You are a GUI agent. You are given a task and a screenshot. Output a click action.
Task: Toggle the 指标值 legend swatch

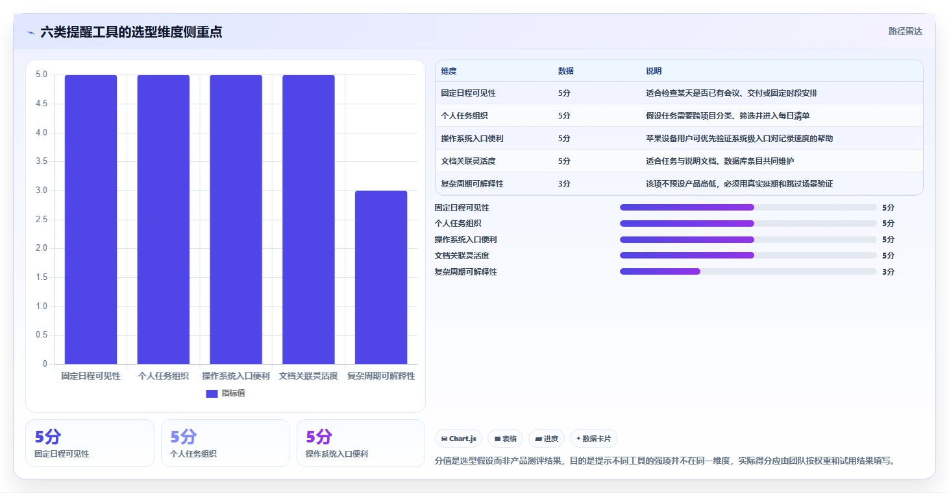[x=212, y=393]
